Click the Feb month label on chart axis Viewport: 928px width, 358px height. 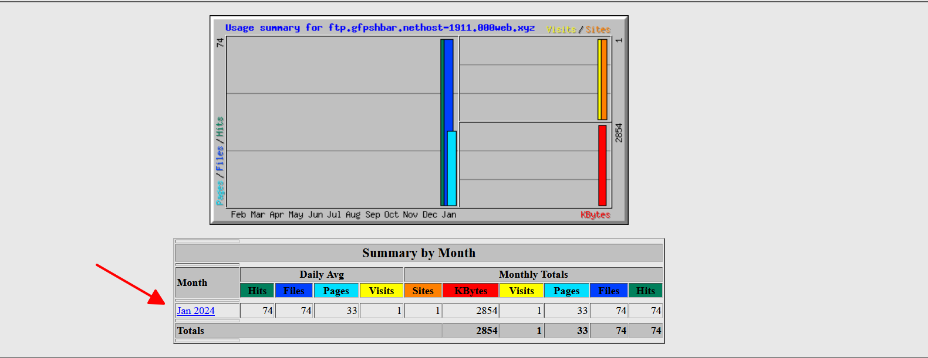(238, 214)
